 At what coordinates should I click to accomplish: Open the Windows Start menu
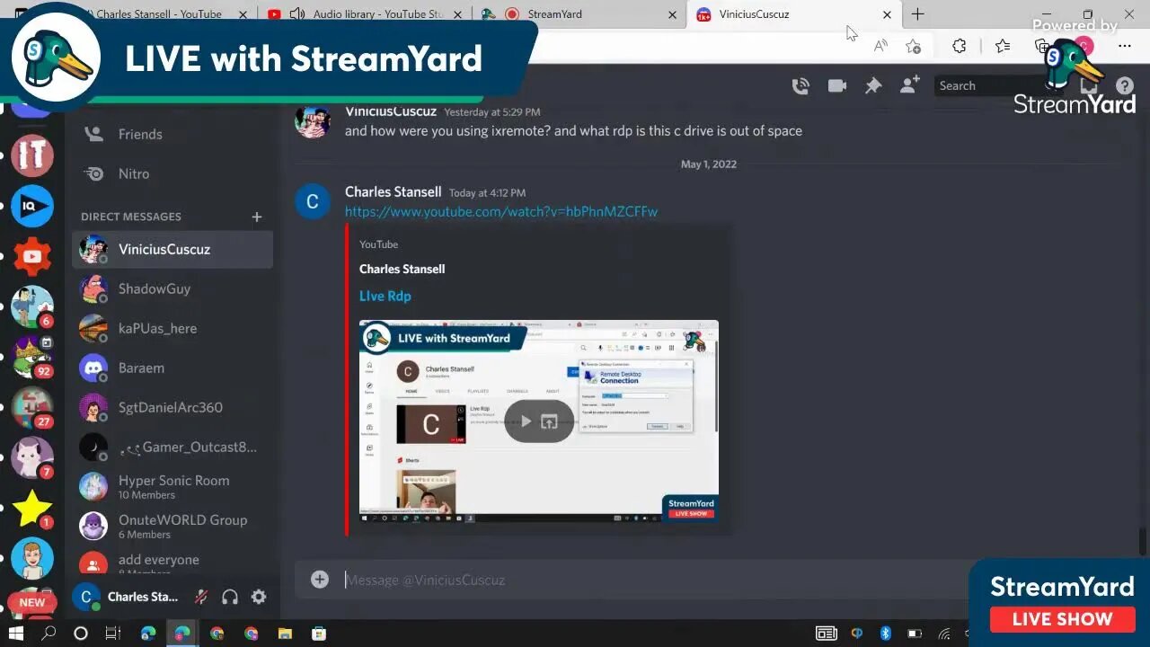point(16,634)
